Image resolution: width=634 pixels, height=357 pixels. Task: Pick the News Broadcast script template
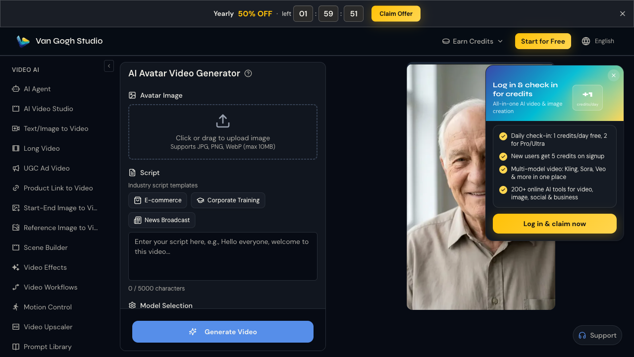pyautogui.click(x=162, y=220)
